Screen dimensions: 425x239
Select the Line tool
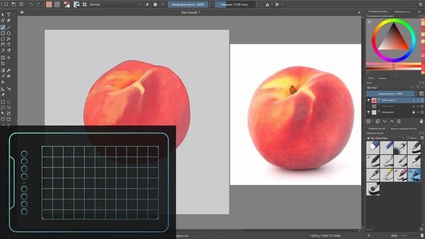pos(9,27)
